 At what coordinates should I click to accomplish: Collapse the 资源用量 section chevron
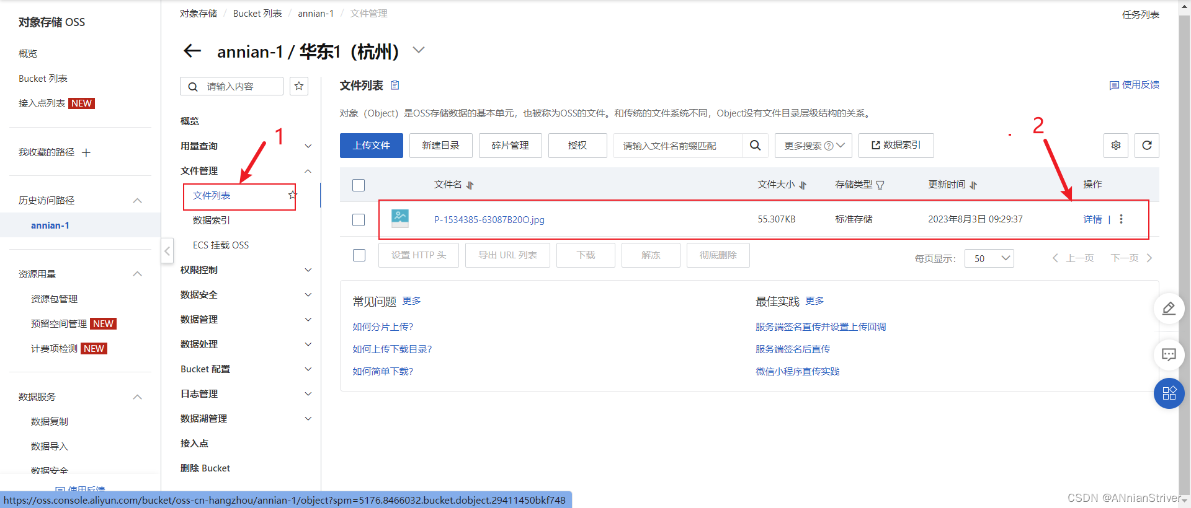click(x=138, y=274)
